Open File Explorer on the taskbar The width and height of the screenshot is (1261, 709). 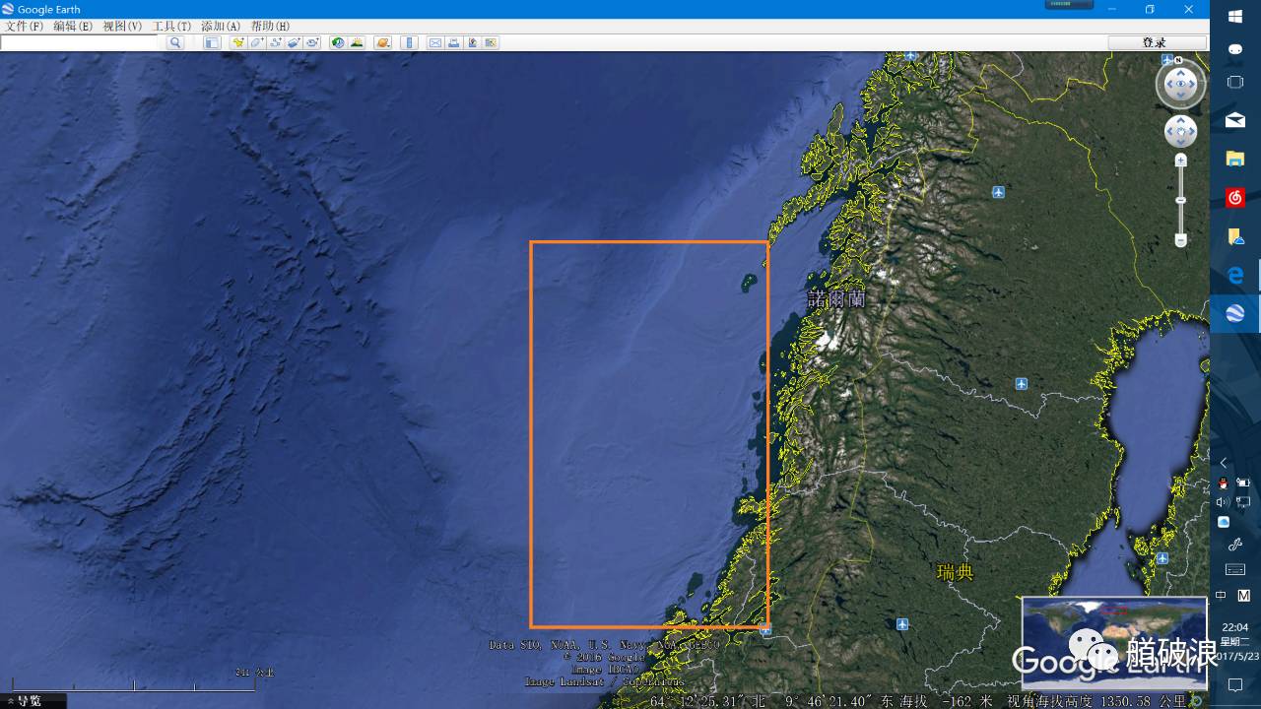(x=1235, y=159)
